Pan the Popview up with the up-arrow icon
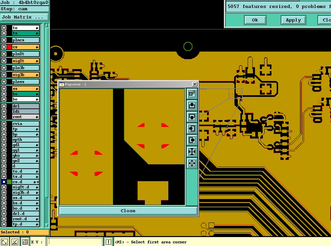 [192, 105]
